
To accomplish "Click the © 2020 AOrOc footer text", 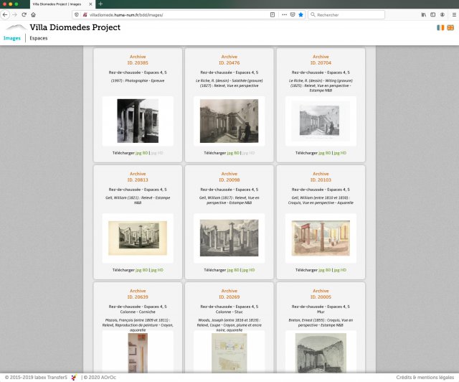I will click(x=100, y=377).
